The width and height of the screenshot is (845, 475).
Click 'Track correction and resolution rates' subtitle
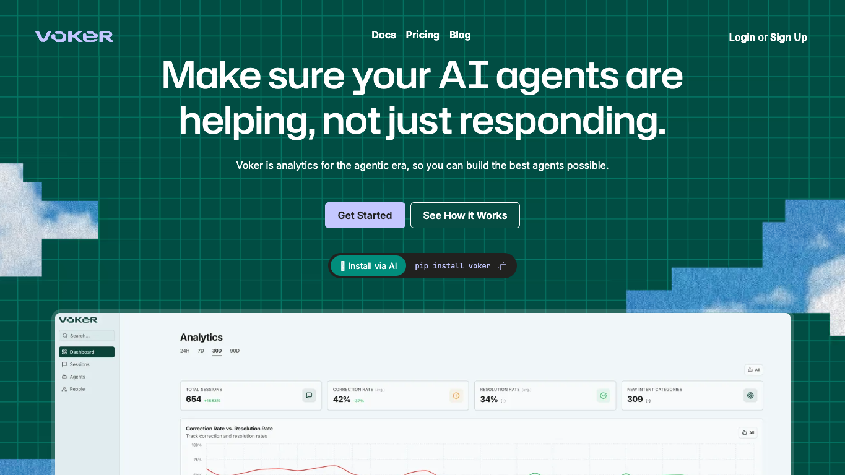coord(227,436)
